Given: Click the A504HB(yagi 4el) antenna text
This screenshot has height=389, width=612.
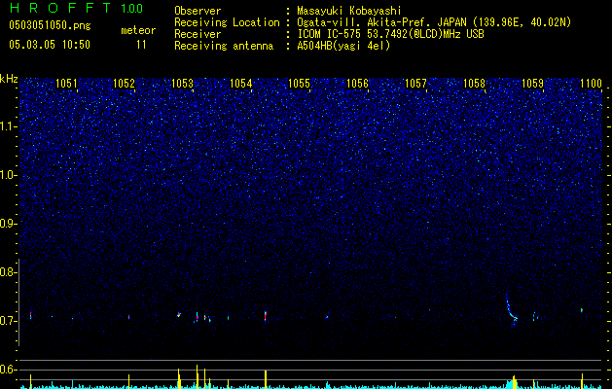Looking at the screenshot, I should 343,46.
